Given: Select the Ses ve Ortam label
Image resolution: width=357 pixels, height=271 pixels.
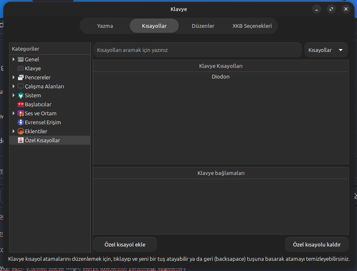Looking at the screenshot, I should click(x=40, y=113).
